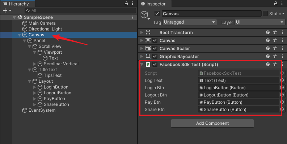The height and width of the screenshot is (144, 287).
Task: Expand the Scrollbar Vertical node
Action: click(x=35, y=64)
